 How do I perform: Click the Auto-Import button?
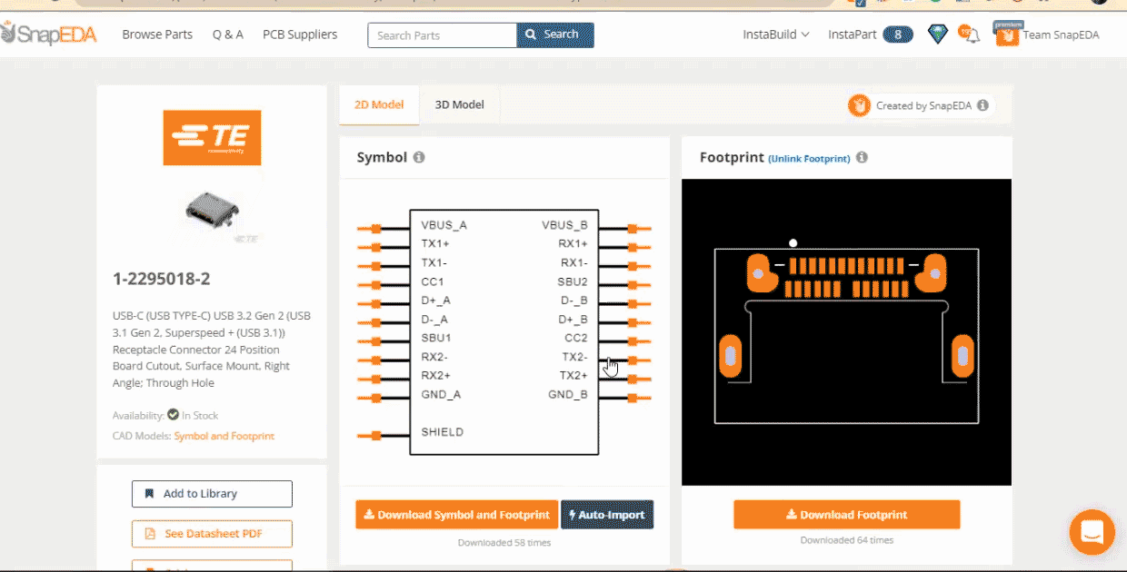point(607,515)
